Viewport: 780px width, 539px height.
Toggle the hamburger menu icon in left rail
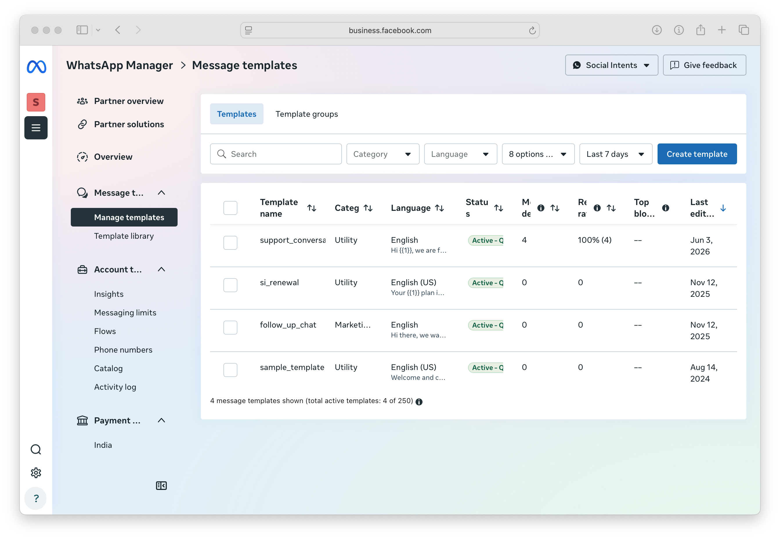[x=36, y=128]
